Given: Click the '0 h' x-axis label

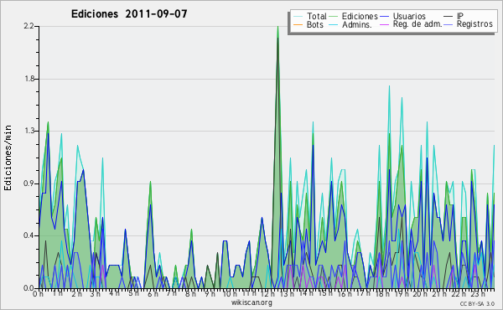Looking at the screenshot, I should click(x=38, y=293).
